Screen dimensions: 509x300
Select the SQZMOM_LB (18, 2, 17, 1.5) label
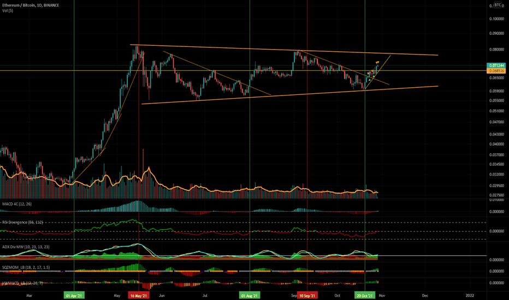pos(26,267)
